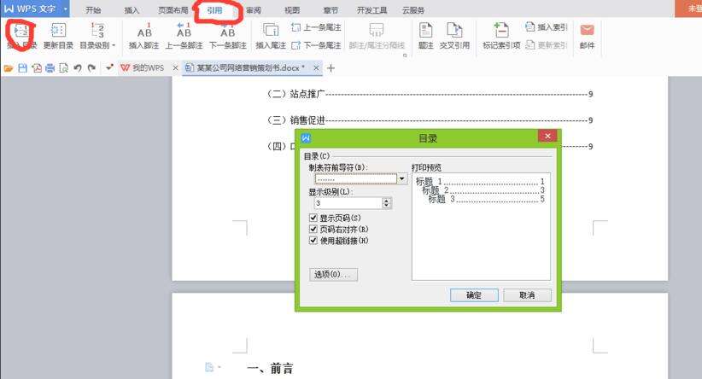The height and width of the screenshot is (379, 702).
Task: Click the printer icon
Action: point(50,68)
